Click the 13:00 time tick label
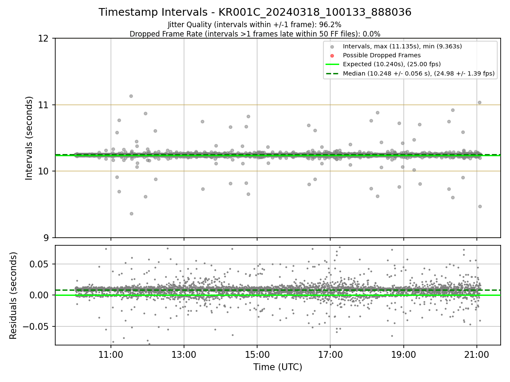The width and height of the screenshot is (510, 382). [184, 354]
